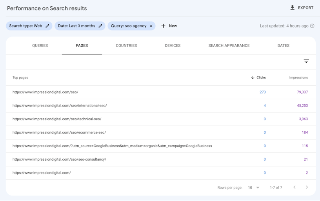Sort by Clicks column header
The height and width of the screenshot is (201, 320).
coord(258,78)
